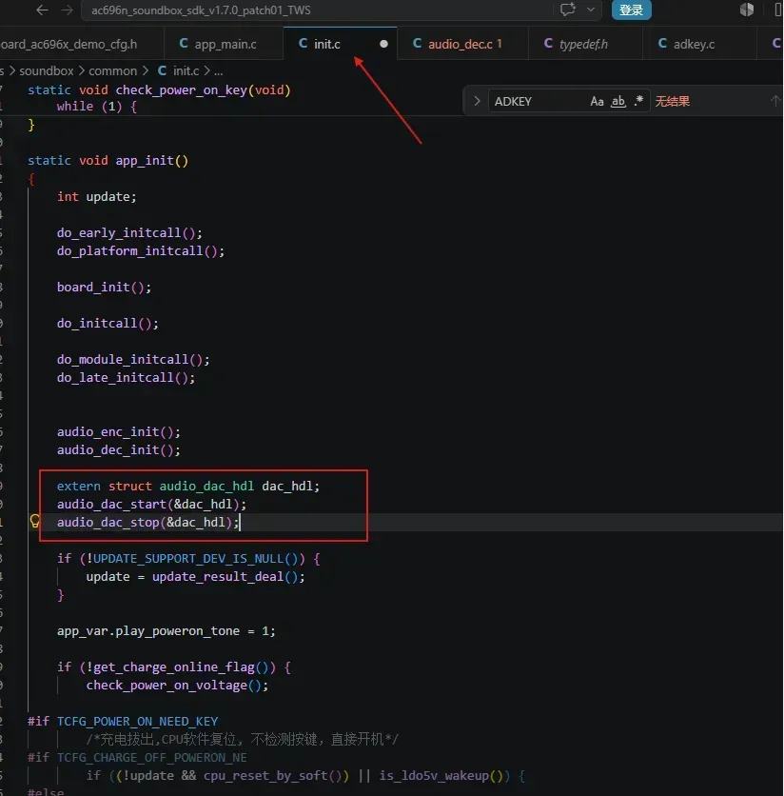Image resolution: width=784 pixels, height=796 pixels.
Task: Click the 'while (1) {' sticky line
Action: coord(96,107)
